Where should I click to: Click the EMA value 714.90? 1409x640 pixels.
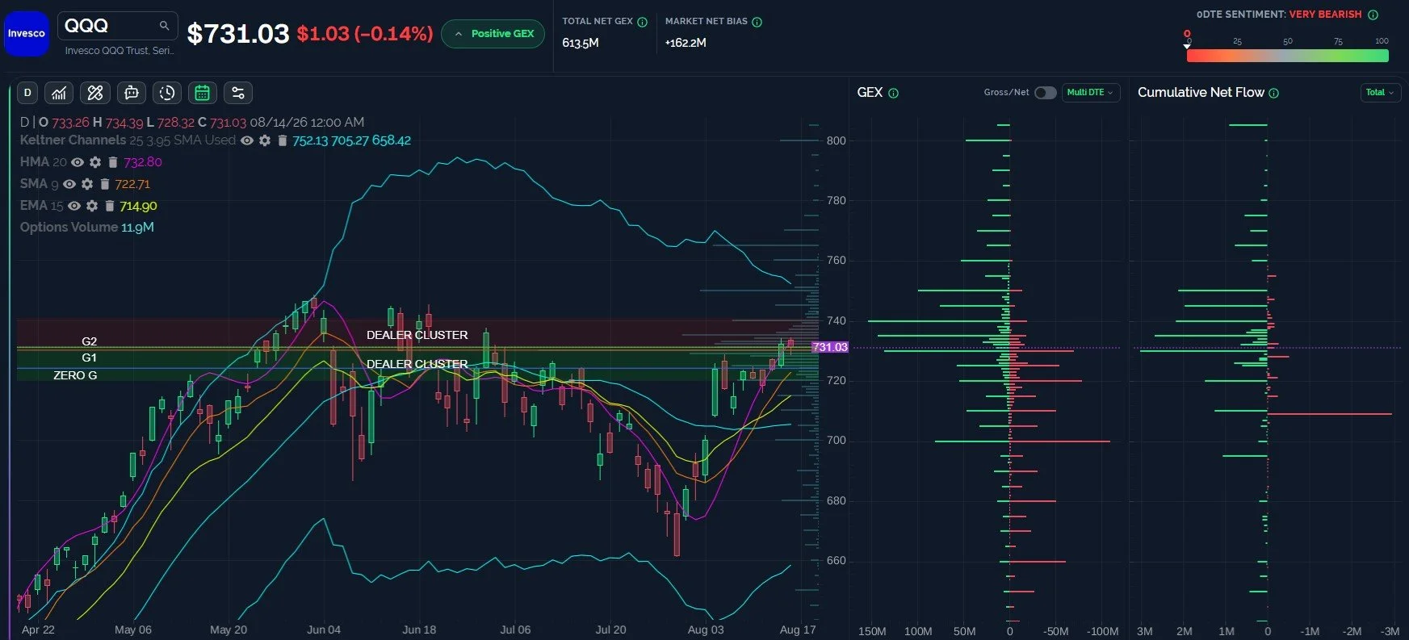[x=138, y=206]
